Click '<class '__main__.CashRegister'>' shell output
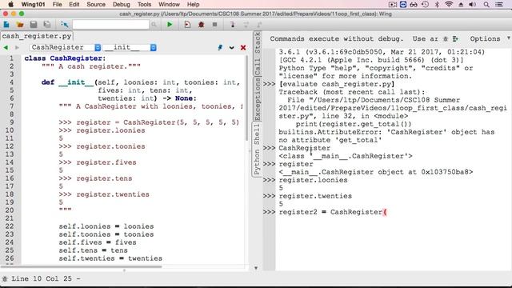512x288 pixels. pos(346,156)
